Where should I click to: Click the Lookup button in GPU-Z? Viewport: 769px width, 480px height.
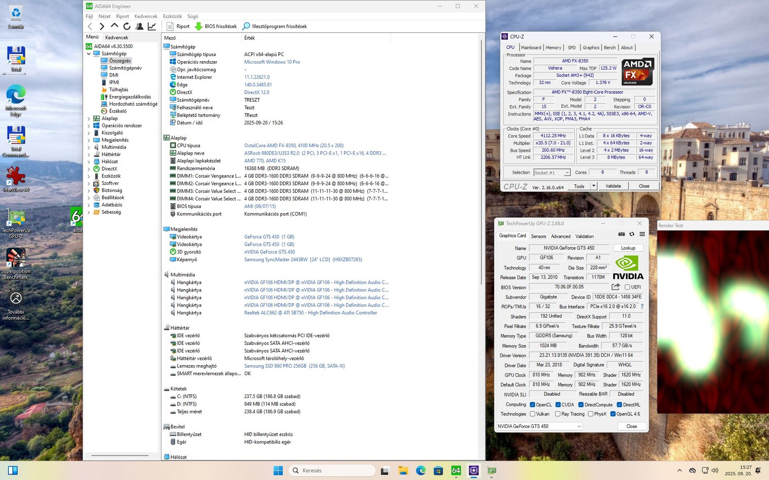628,248
